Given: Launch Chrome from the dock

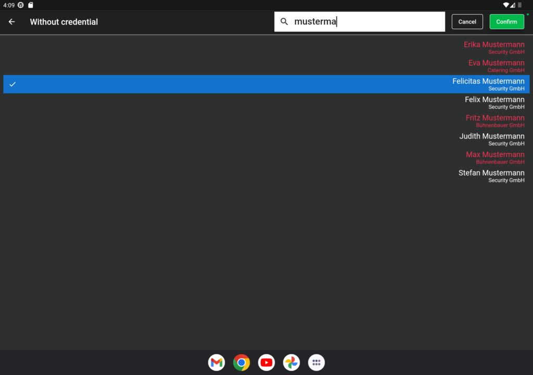Looking at the screenshot, I should 242,362.
